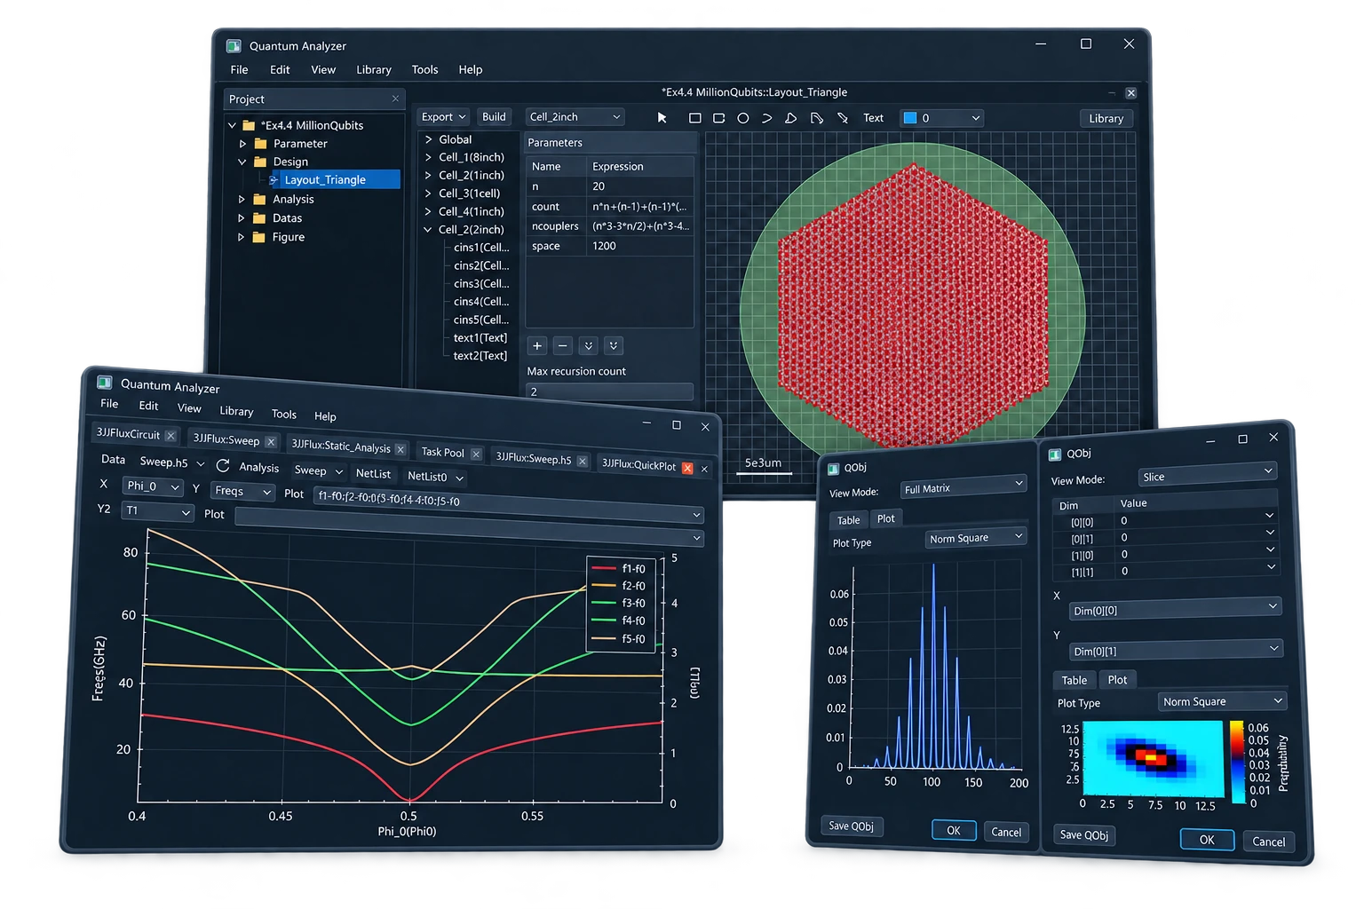Click the Figure folder icon in Project tree
The width and height of the screenshot is (1364, 909).
259,237
